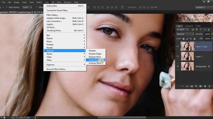Toggle Show Transform Controls checkbox
The image size is (213, 119).
coord(37,7)
